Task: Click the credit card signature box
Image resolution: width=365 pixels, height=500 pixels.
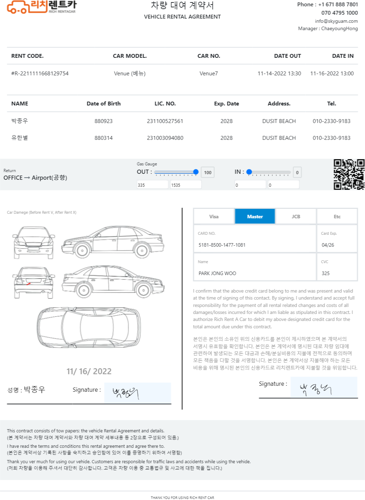Action: pos(324,388)
